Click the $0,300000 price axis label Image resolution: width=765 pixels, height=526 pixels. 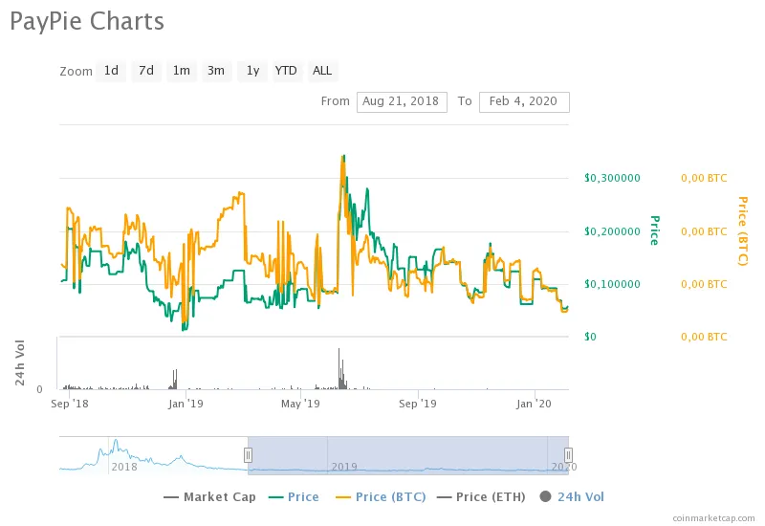612,178
